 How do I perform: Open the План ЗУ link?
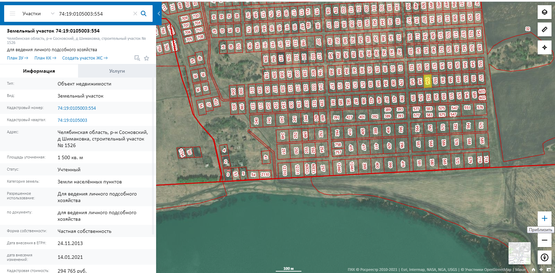pos(18,58)
